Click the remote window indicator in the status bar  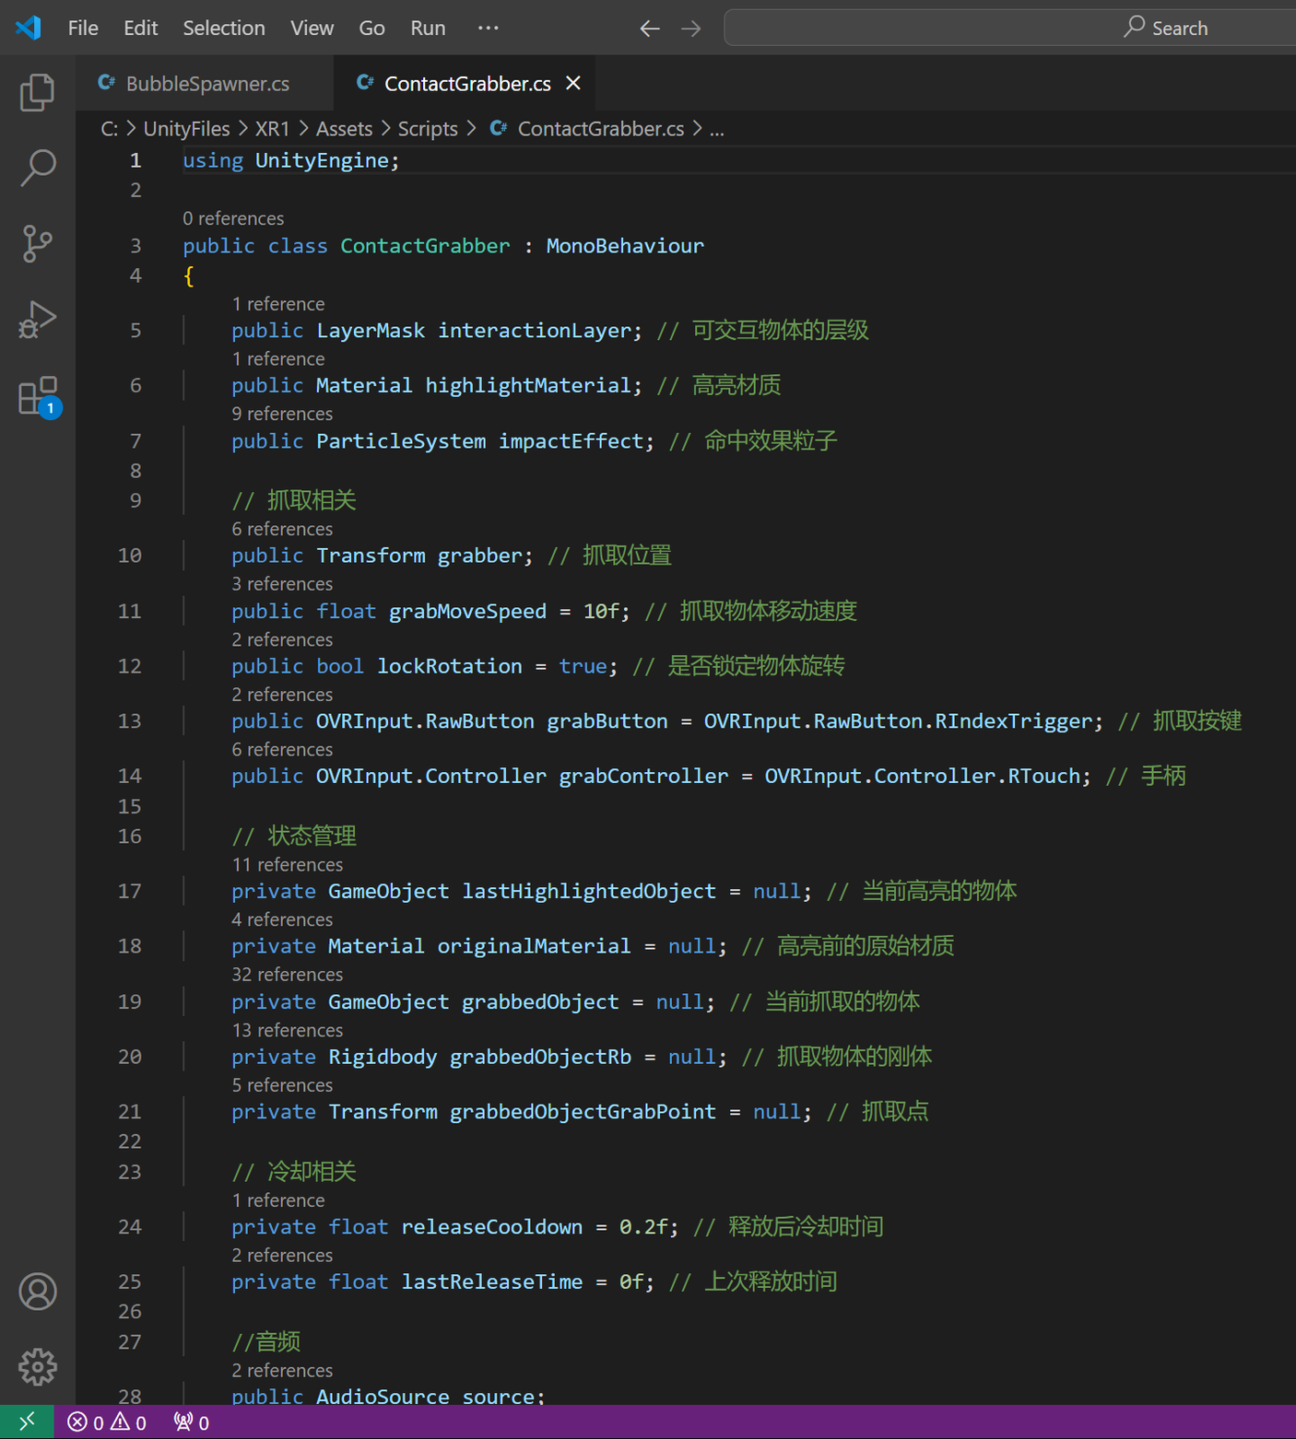(27, 1422)
